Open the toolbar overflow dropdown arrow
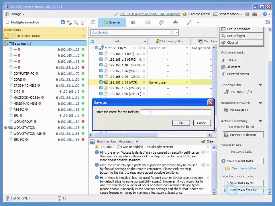275x206 pixels. 198,22
